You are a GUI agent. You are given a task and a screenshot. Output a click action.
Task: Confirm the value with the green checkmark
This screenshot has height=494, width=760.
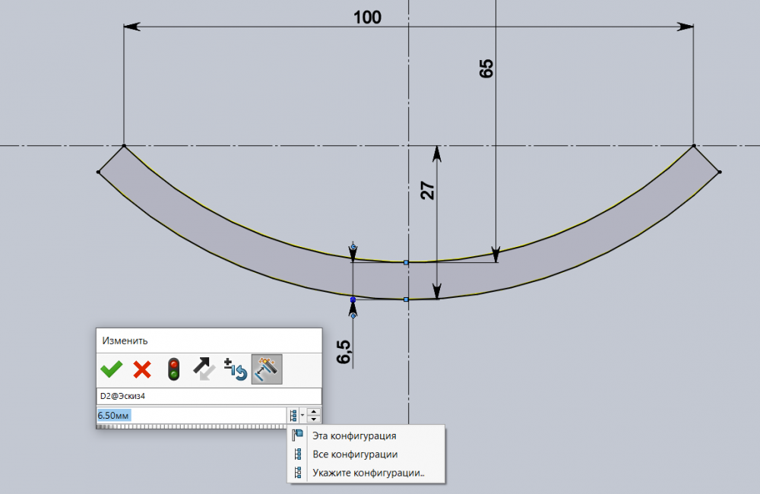point(111,369)
